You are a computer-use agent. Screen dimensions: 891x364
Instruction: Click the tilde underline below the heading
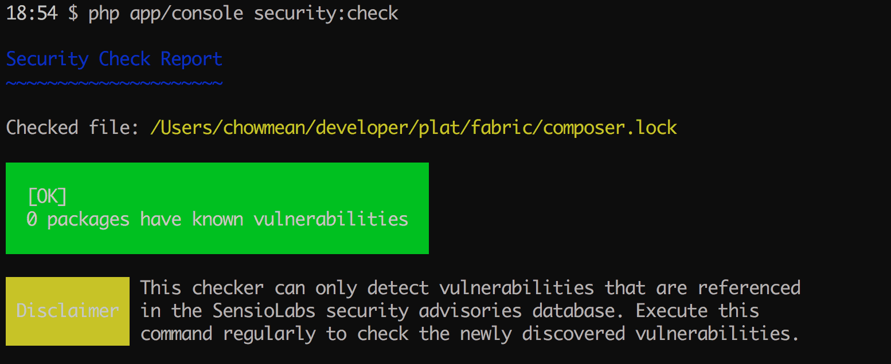click(x=114, y=83)
